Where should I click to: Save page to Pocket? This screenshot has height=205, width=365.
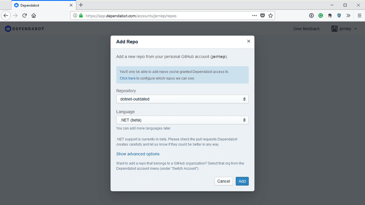pyautogui.click(x=262, y=16)
